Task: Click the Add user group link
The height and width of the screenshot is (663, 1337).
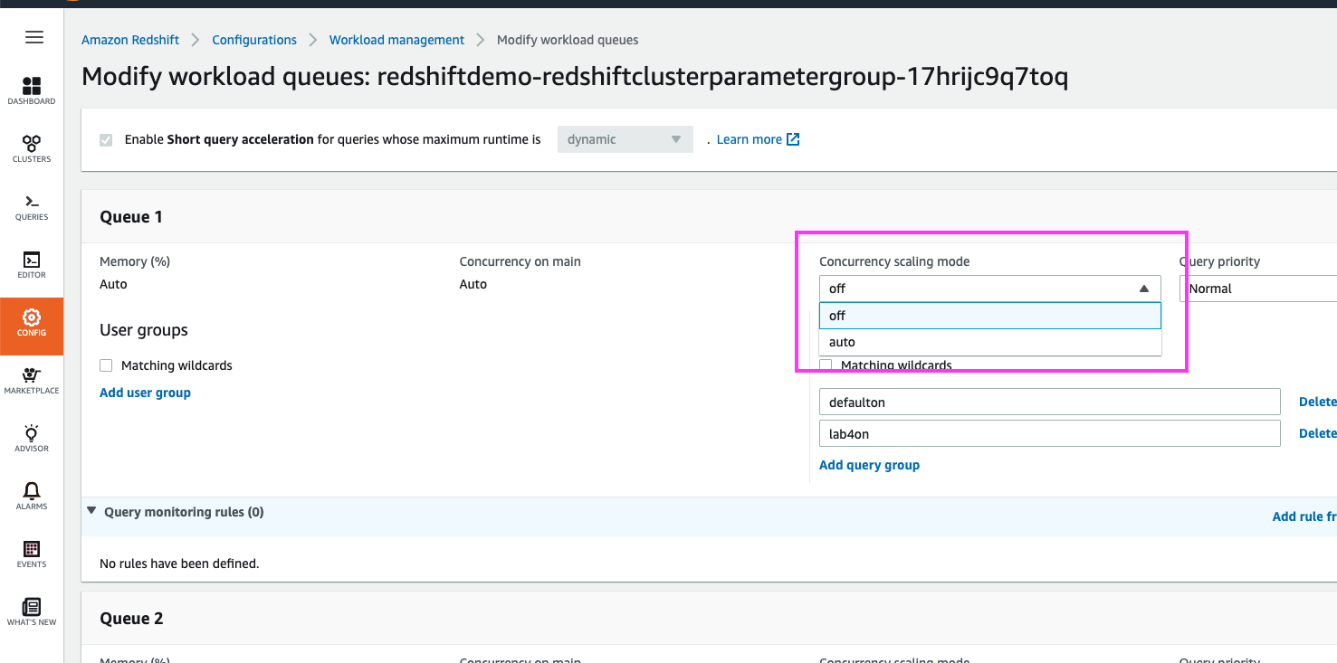Action: (145, 393)
